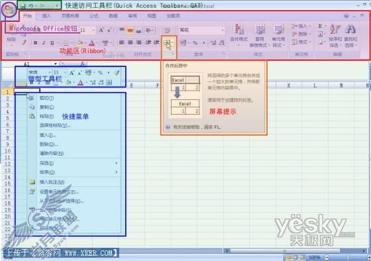Click the text Orientation button

click(148, 30)
